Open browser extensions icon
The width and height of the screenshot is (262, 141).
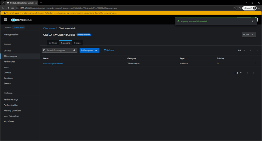tap(240, 8)
